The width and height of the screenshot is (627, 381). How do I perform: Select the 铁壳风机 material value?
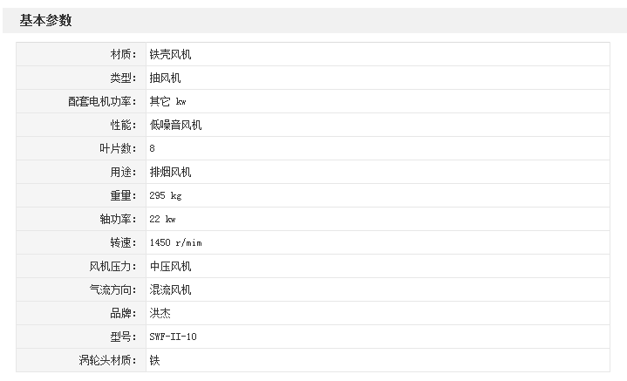[170, 54]
